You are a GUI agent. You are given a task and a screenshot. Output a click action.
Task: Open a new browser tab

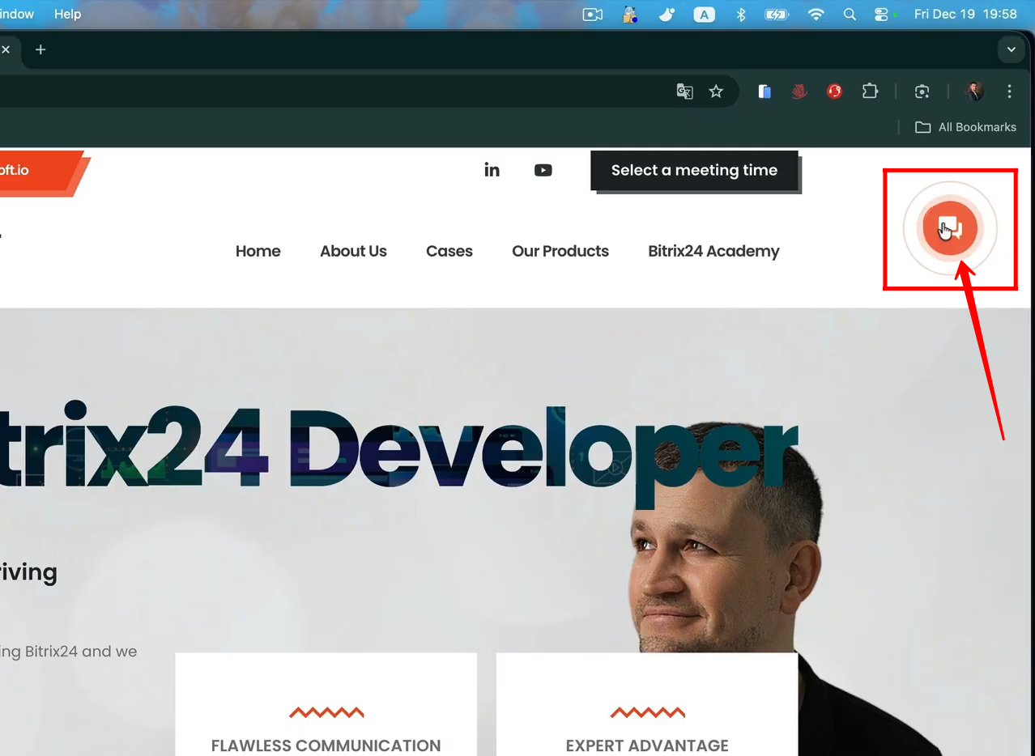pos(40,49)
